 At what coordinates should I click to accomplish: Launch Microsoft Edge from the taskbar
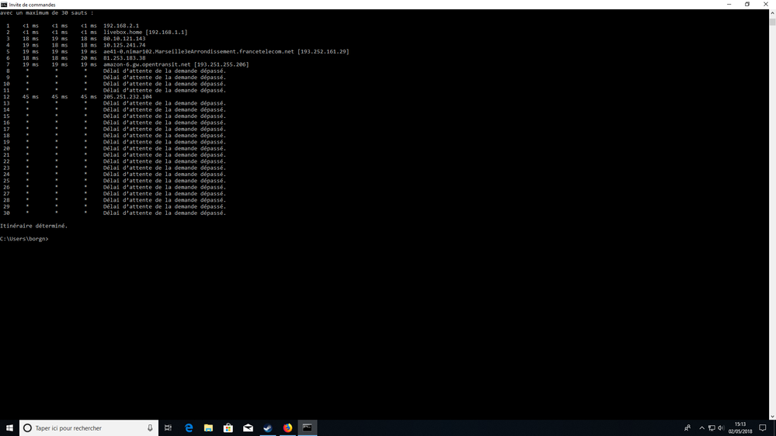(x=189, y=428)
